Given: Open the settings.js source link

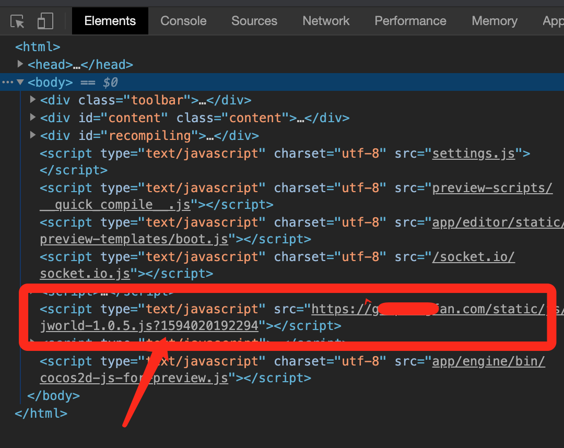Looking at the screenshot, I should pos(473,153).
